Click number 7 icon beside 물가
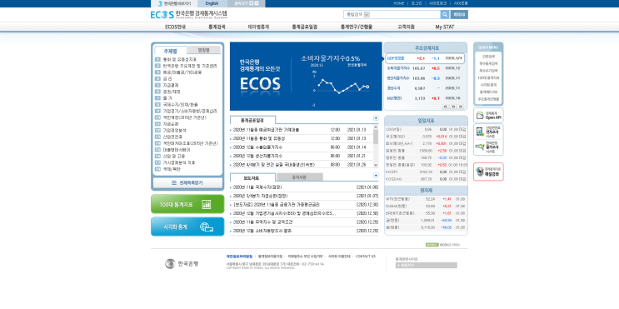619x309 pixels. (x=157, y=98)
